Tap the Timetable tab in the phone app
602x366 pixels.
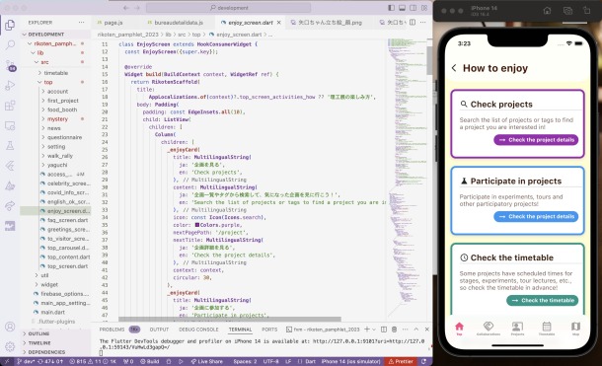547,329
